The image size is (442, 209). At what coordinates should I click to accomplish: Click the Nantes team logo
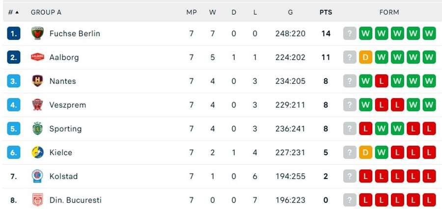pos(38,81)
